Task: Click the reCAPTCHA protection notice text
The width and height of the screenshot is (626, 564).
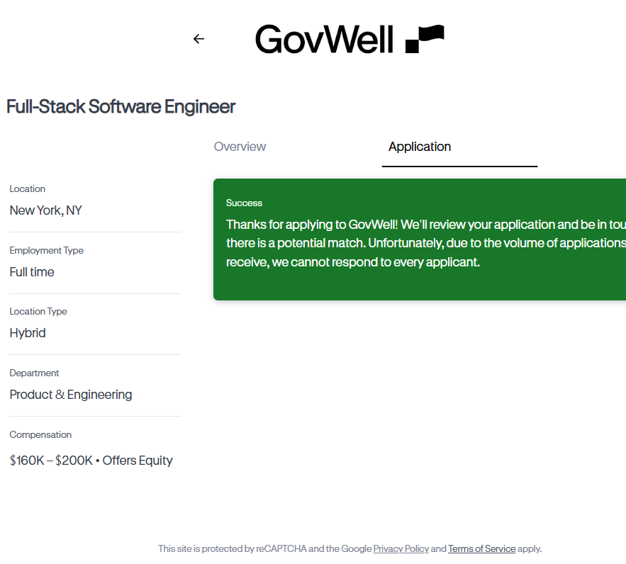Action: click(x=264, y=548)
